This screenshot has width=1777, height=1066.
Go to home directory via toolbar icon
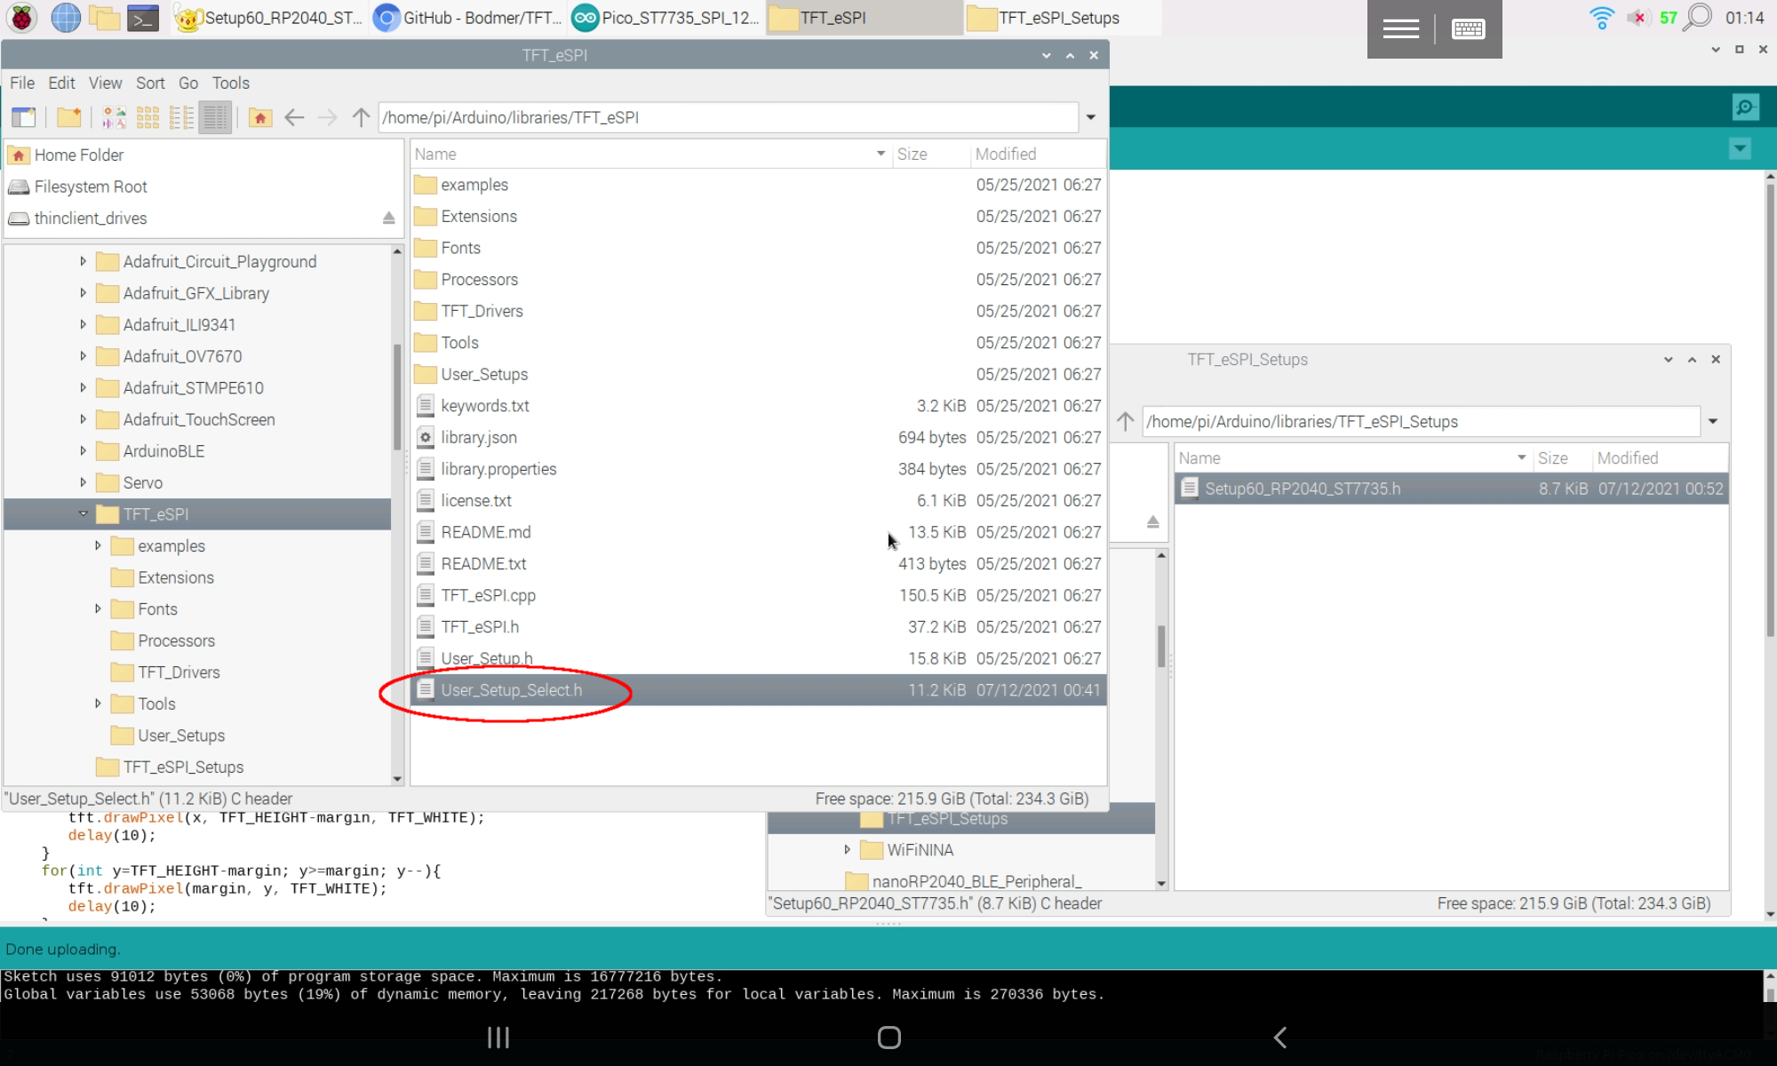[x=259, y=116]
